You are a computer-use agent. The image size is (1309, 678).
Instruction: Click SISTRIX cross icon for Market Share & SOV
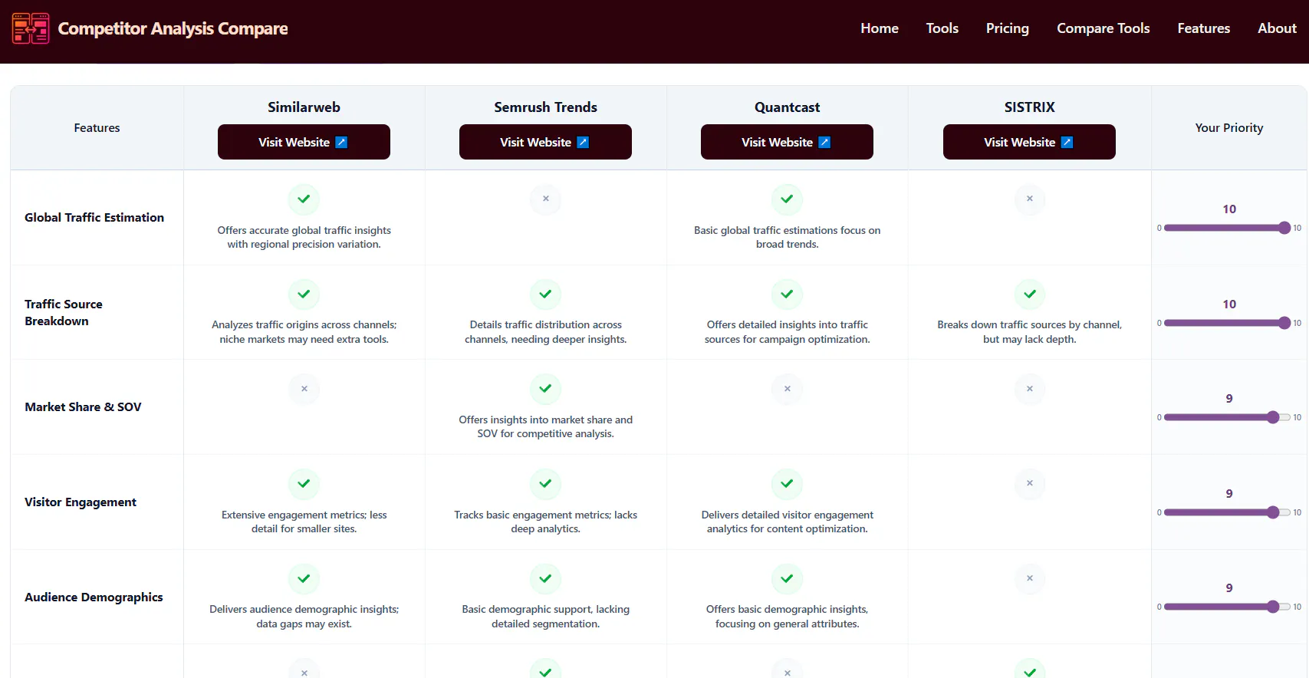[1030, 389]
